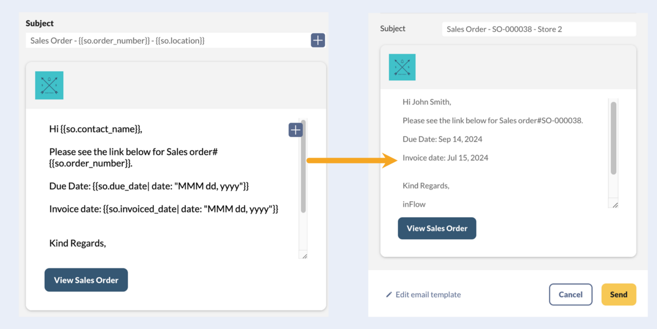Screen dimensions: 657x329
Task: Click 'Hi John Smith,' in the preview
Action: click(427, 102)
